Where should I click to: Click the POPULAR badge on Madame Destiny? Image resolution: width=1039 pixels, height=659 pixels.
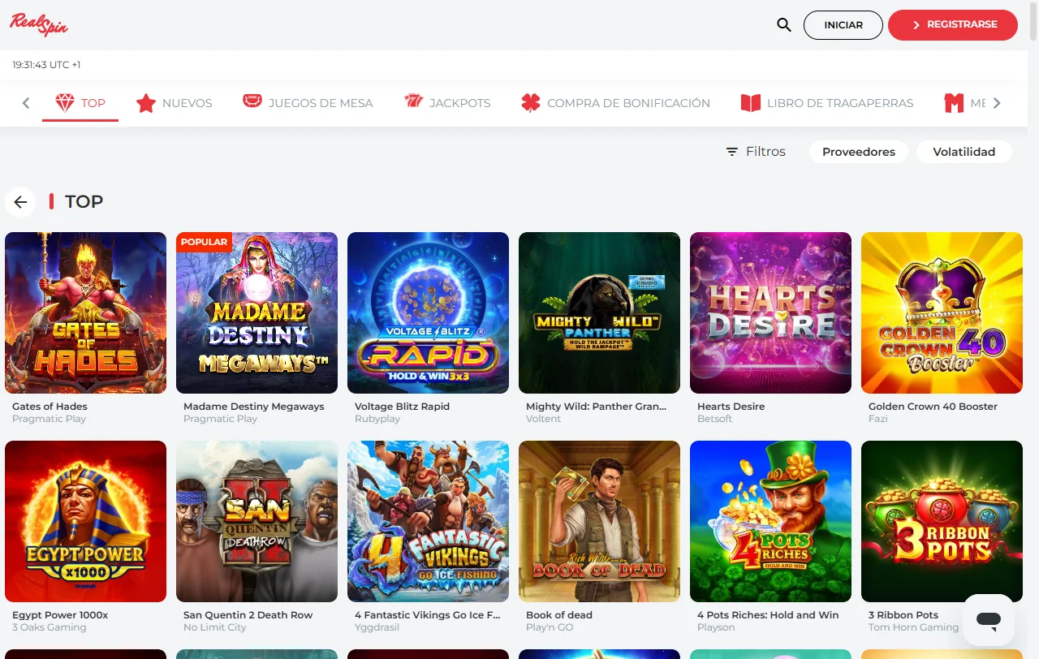click(204, 242)
